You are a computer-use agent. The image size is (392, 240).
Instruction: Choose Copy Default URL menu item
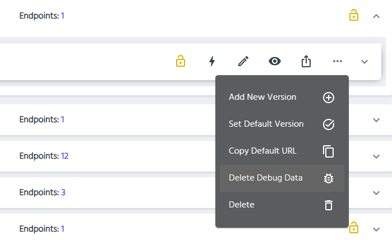pos(262,151)
